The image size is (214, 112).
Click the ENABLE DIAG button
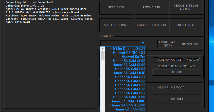(x=186, y=25)
